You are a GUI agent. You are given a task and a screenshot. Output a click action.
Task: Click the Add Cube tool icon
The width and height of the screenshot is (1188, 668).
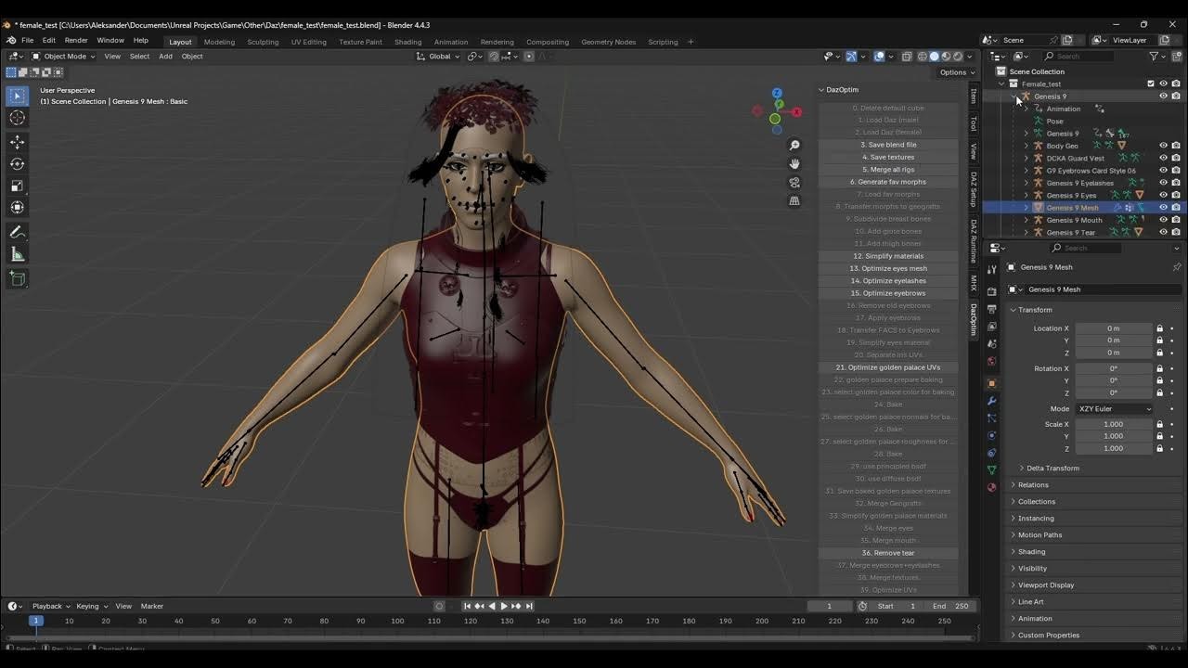(18, 278)
